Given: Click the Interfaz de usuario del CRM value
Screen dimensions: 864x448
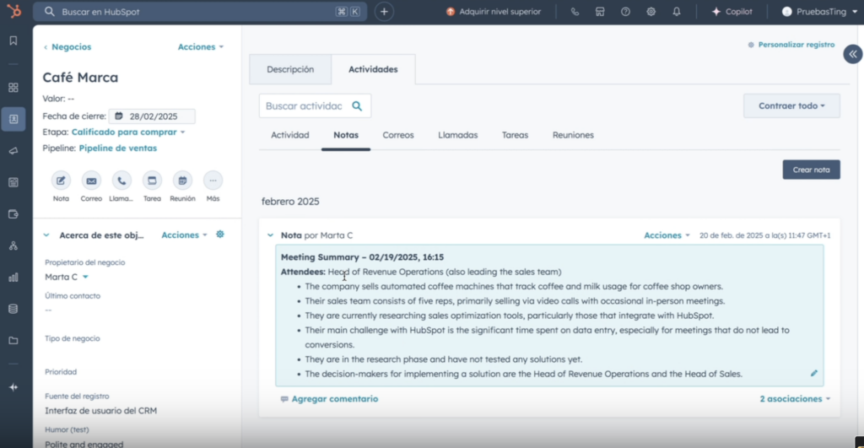Looking at the screenshot, I should point(101,411).
